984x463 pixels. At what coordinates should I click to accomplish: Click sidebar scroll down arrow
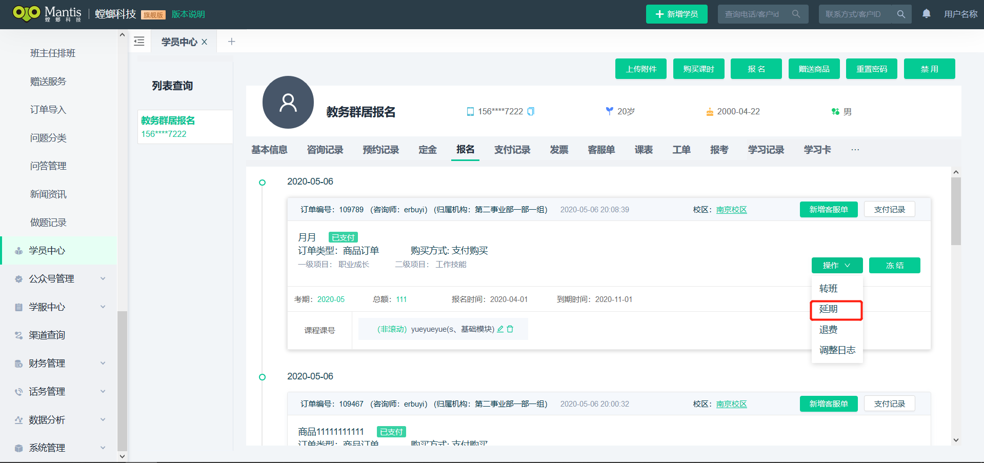[x=122, y=456]
